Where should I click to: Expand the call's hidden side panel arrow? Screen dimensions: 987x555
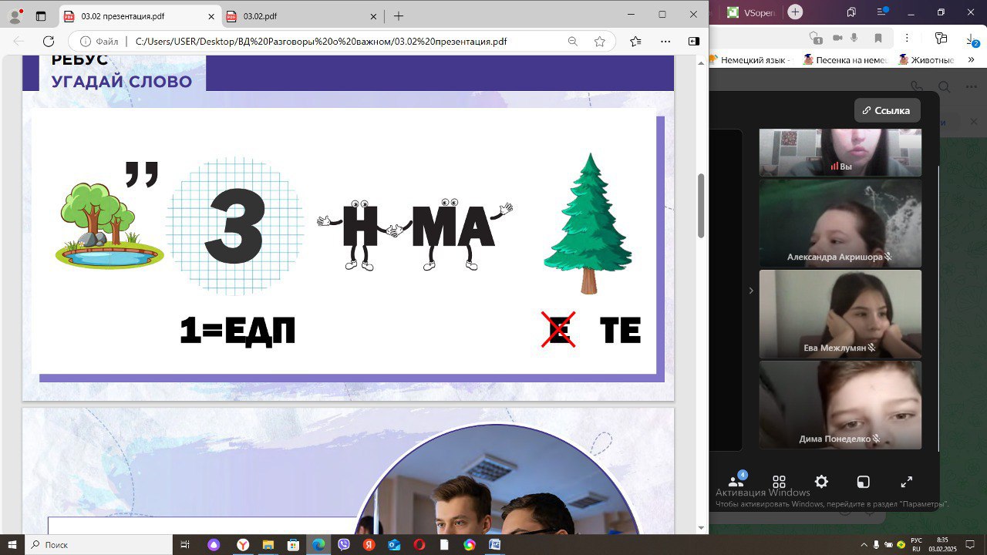coord(751,291)
